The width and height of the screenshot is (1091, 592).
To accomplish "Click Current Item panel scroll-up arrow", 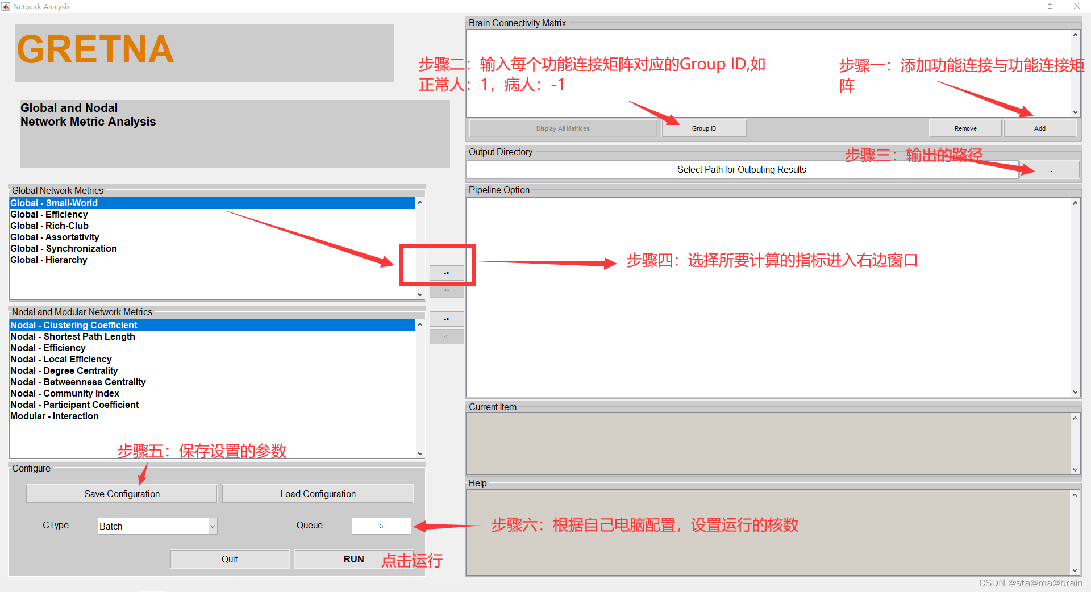I will click(1075, 419).
